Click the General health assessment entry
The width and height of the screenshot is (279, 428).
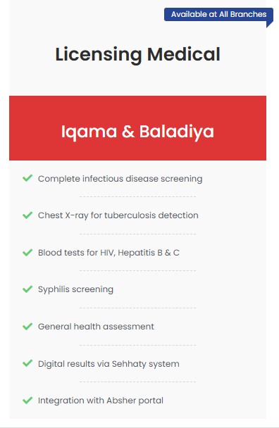click(x=96, y=327)
